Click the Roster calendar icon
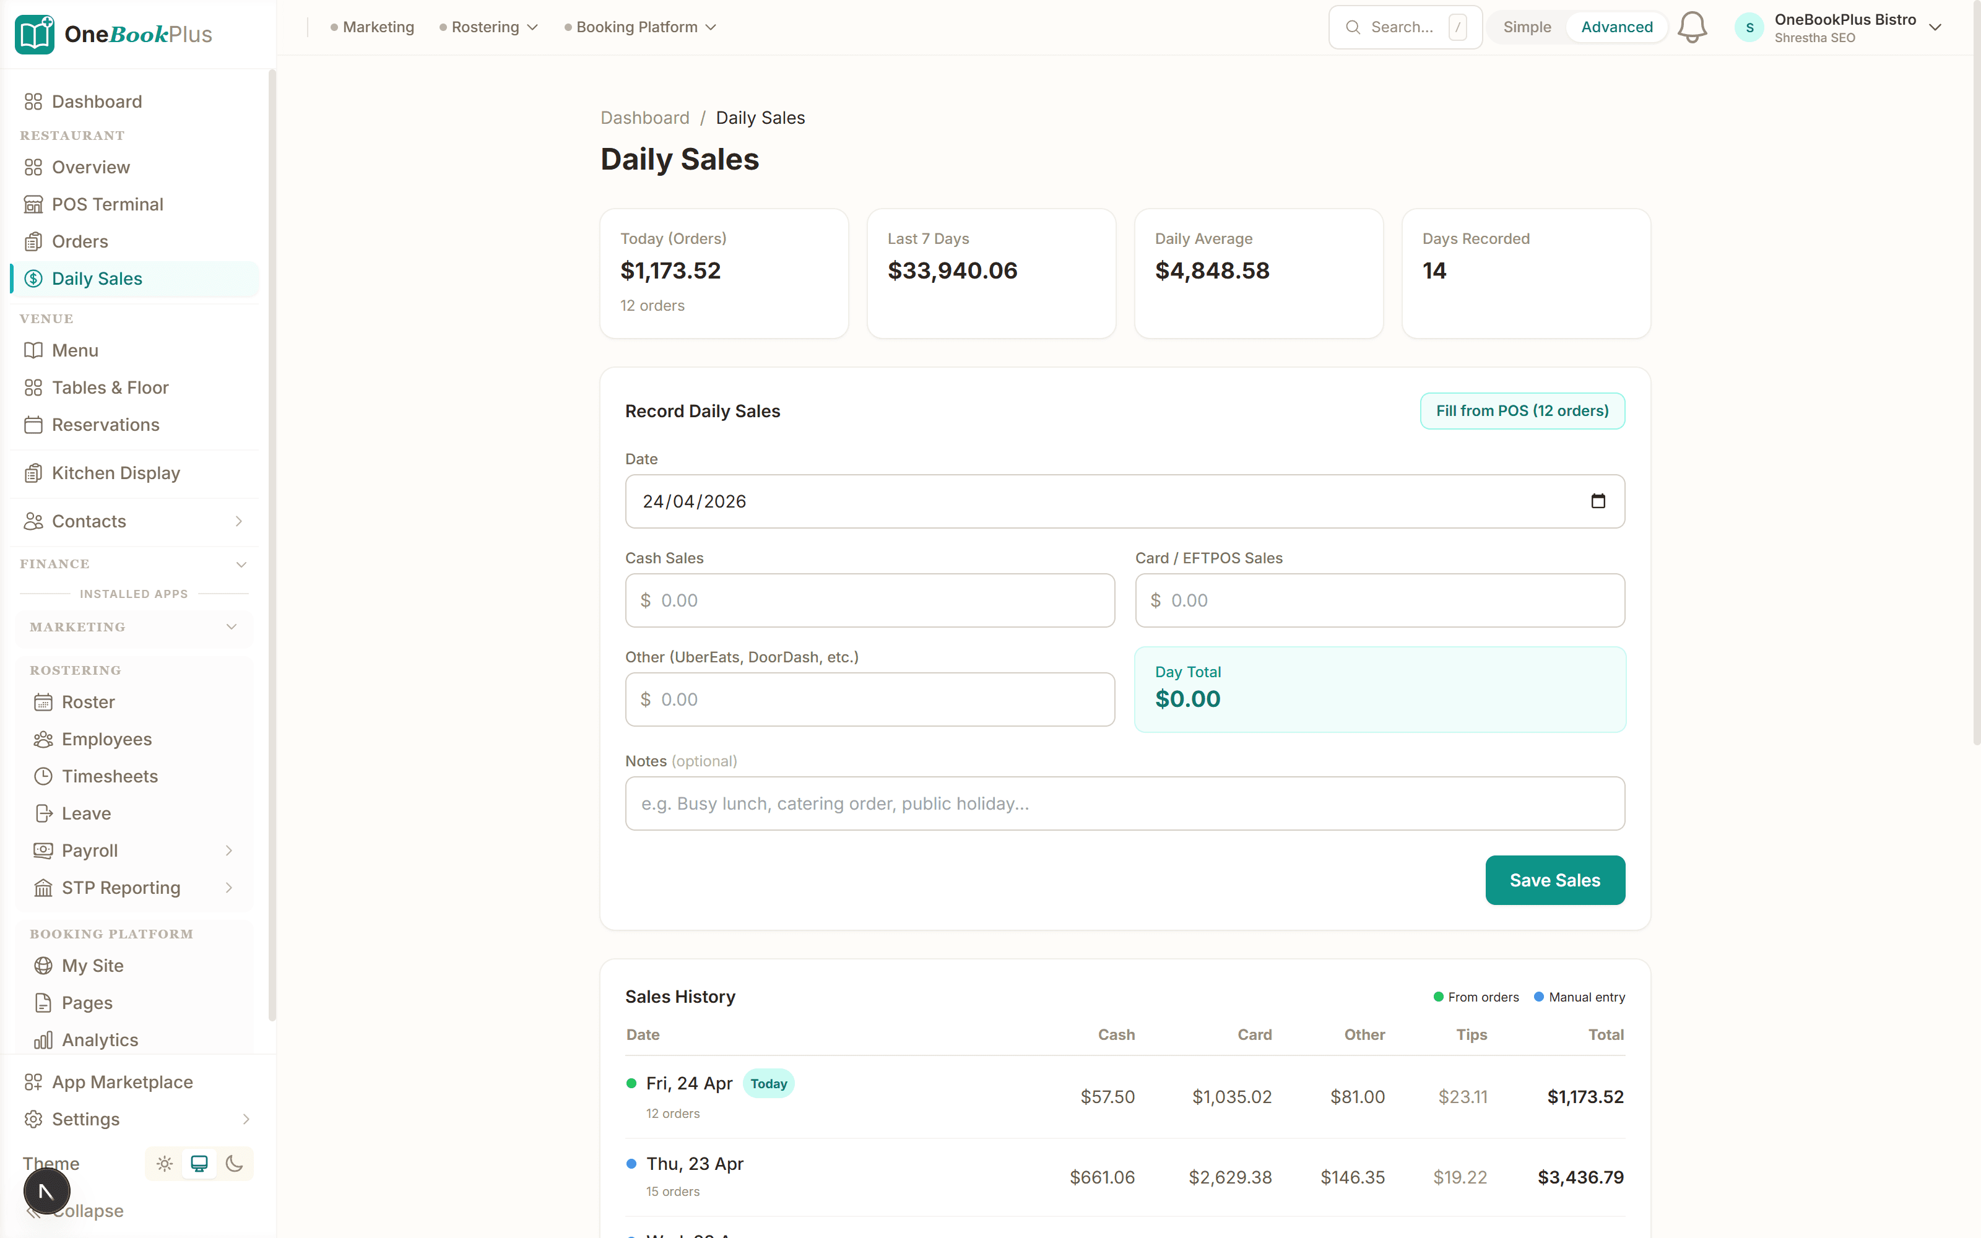The width and height of the screenshot is (1981, 1238). pyautogui.click(x=43, y=703)
